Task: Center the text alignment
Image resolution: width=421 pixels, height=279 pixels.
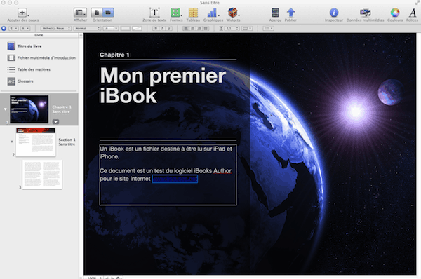Action: click(192, 28)
